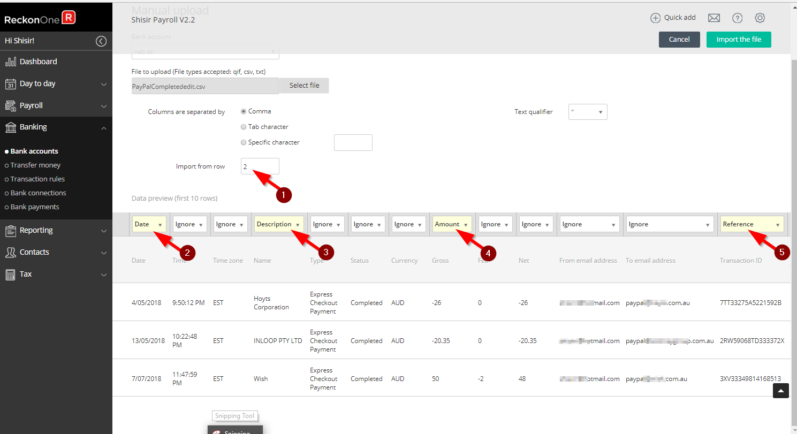Image resolution: width=797 pixels, height=434 pixels.
Task: Select the Specific character separator option
Action: click(x=244, y=142)
